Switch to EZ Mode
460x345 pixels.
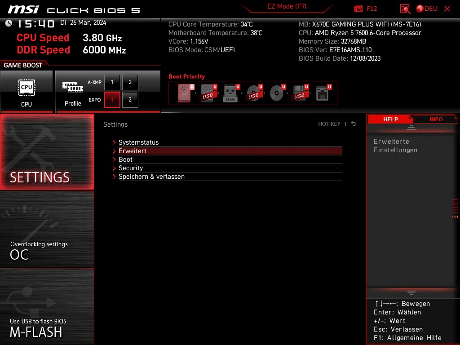287,7
